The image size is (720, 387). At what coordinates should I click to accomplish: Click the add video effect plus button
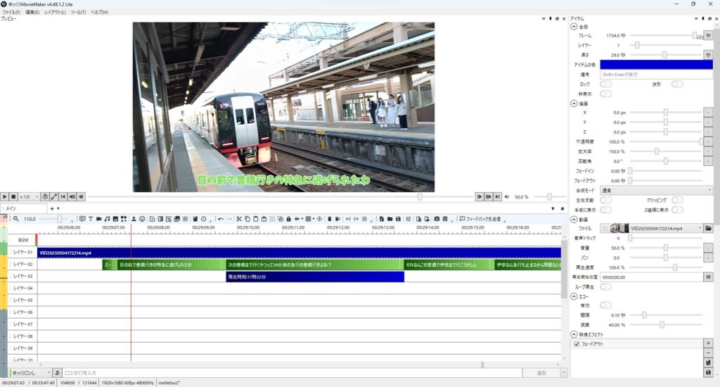click(708, 343)
